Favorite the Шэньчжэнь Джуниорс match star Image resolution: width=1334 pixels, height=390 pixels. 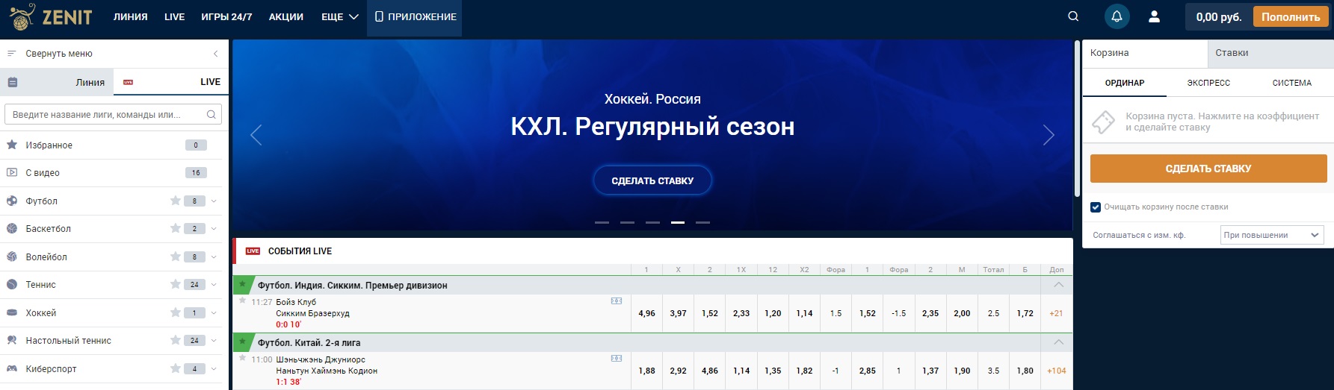click(242, 358)
